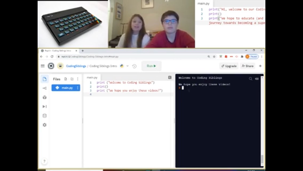Clear the console output icon

click(257, 79)
